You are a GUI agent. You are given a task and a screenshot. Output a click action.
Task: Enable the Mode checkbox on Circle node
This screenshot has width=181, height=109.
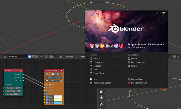6,84
